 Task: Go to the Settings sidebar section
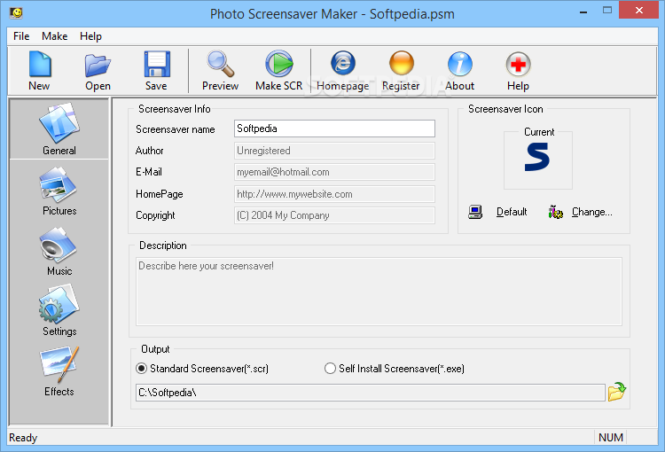coord(59,311)
